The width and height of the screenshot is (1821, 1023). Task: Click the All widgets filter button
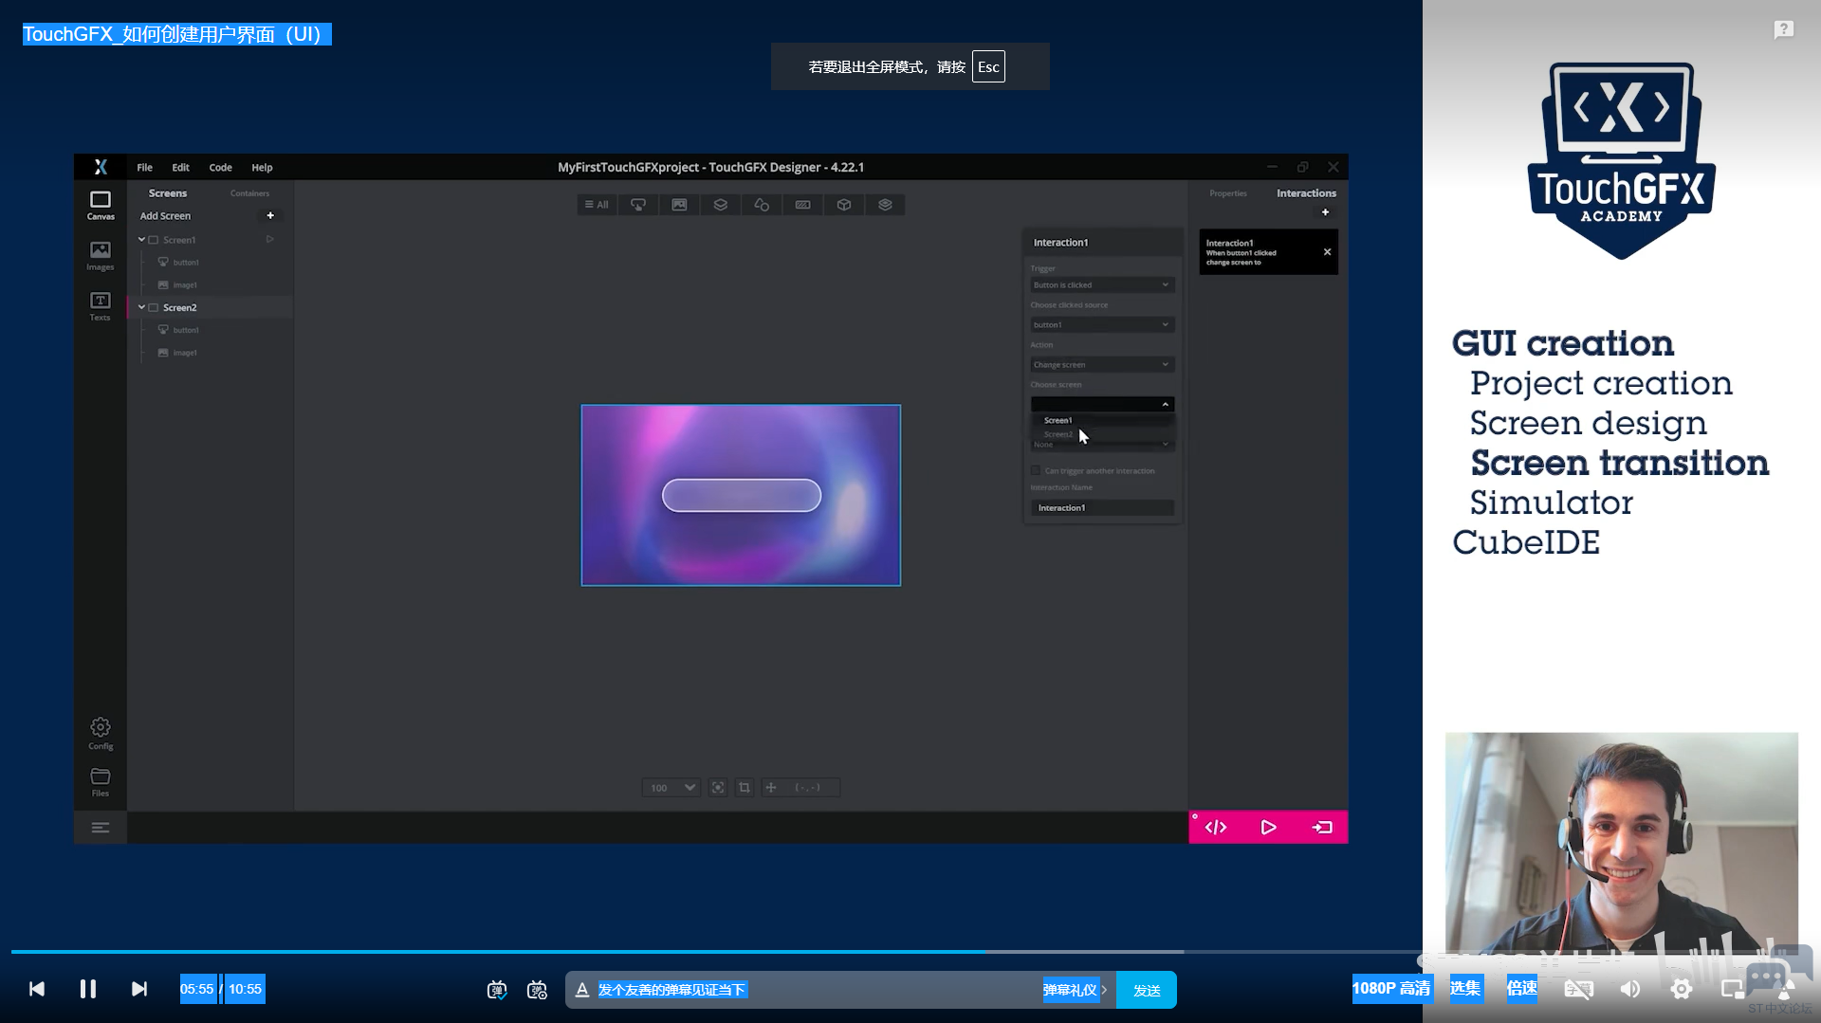(597, 205)
